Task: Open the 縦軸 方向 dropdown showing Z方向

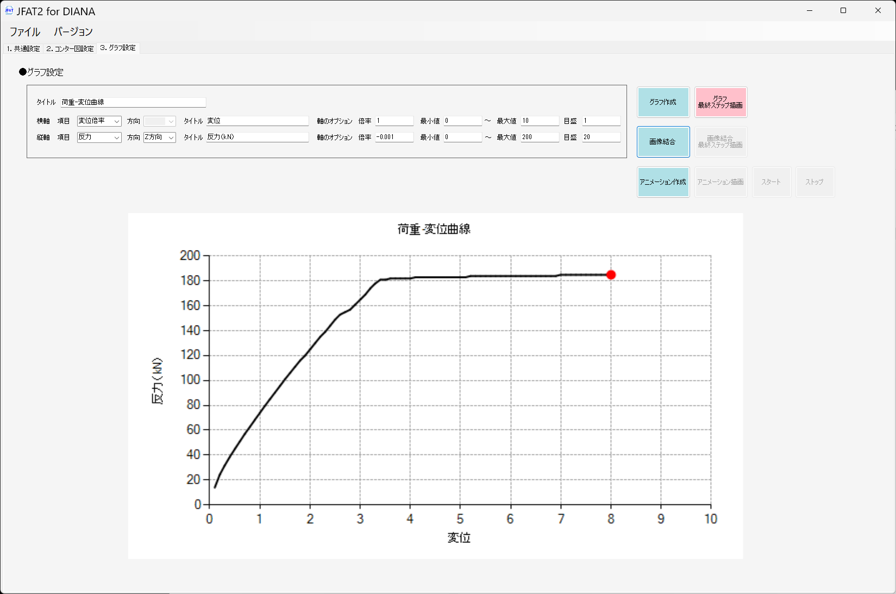Action: tap(159, 137)
